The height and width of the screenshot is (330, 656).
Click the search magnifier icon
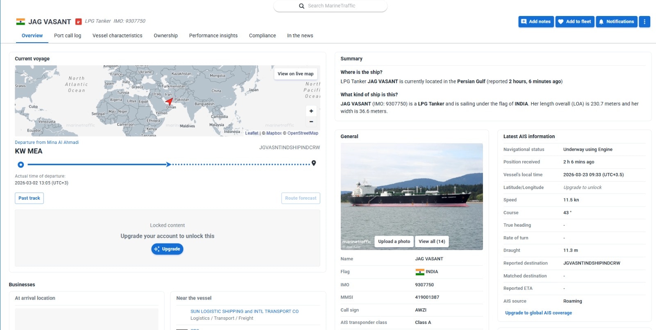point(302,6)
